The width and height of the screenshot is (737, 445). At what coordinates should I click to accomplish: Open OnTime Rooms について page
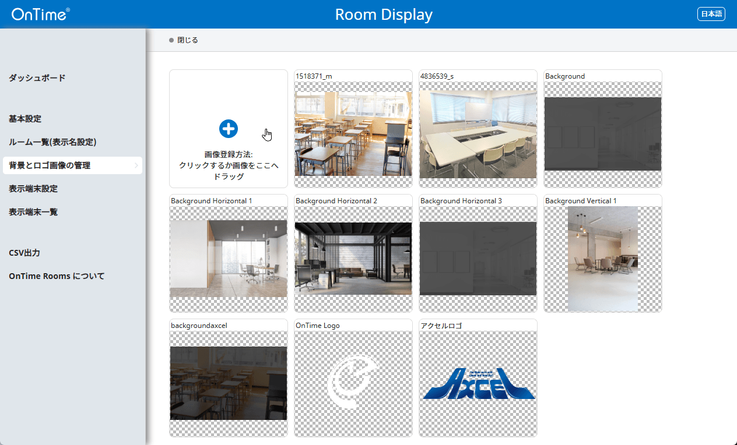point(57,276)
